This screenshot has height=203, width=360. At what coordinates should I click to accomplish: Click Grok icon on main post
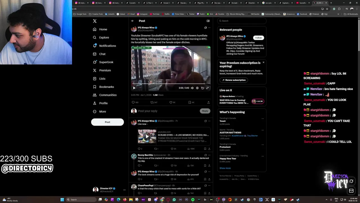tap(205, 28)
